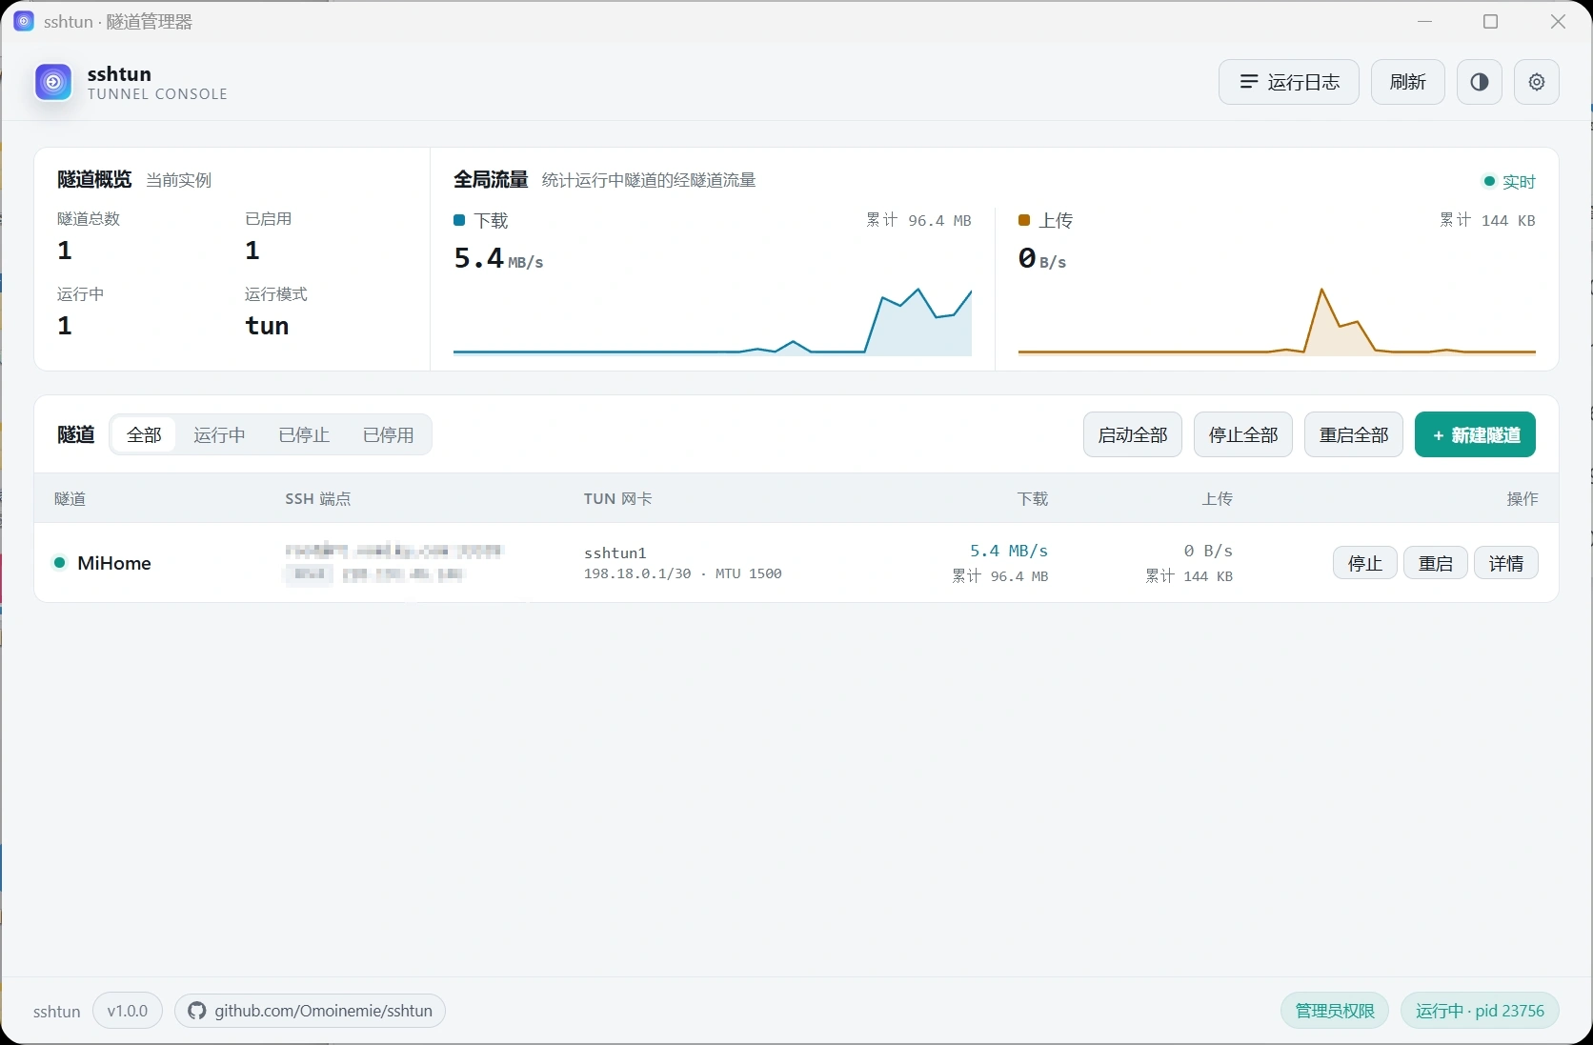Open 详情 details for MiHome

tap(1506, 563)
